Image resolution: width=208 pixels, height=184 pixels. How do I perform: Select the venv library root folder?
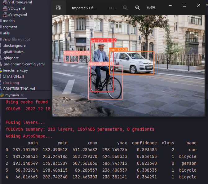click(16, 39)
